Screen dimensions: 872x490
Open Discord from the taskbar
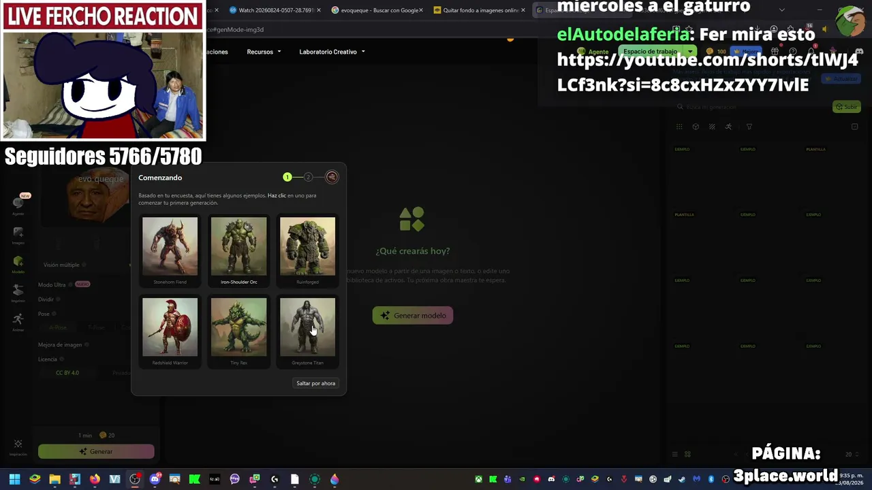coord(155,479)
